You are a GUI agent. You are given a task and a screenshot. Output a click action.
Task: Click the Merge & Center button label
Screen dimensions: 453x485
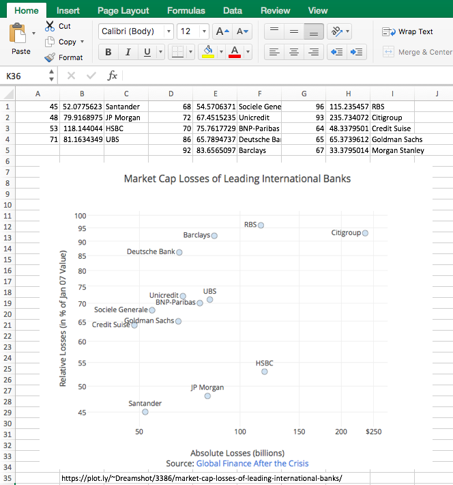pyautogui.click(x=425, y=52)
